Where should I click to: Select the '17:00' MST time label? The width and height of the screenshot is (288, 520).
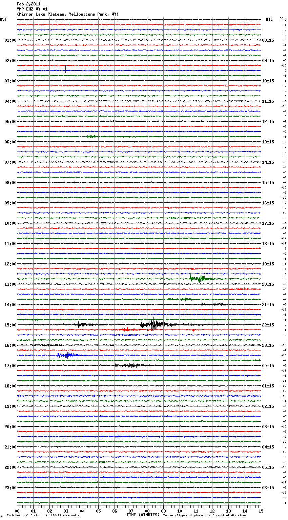coord(11,366)
